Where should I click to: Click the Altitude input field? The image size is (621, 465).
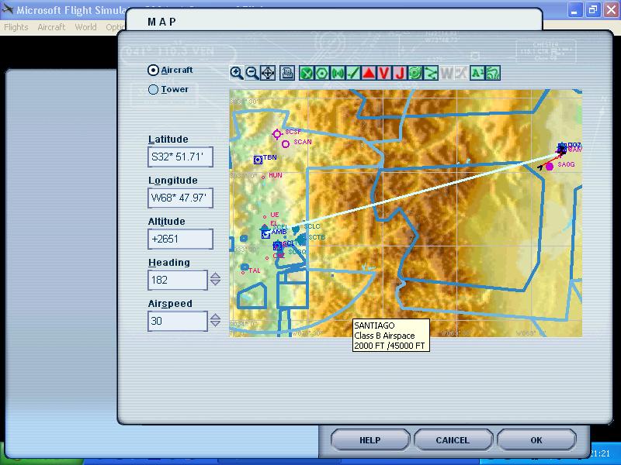(179, 239)
